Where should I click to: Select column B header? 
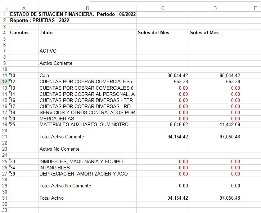(87, 8)
